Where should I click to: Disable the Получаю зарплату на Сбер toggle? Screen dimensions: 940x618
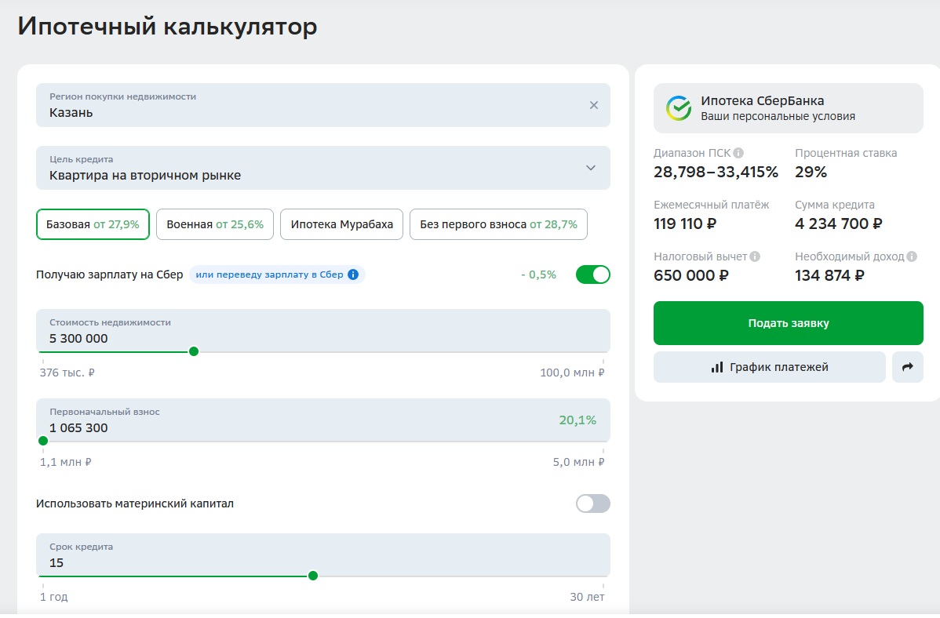[592, 274]
